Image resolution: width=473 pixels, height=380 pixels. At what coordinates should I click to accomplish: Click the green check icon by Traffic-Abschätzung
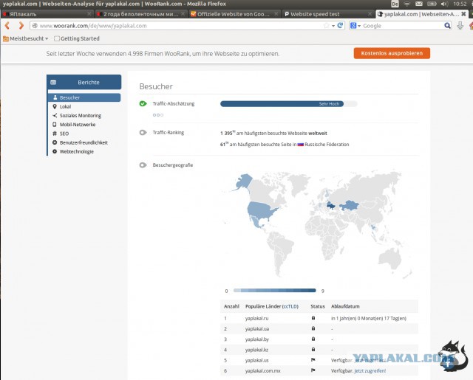coord(143,103)
